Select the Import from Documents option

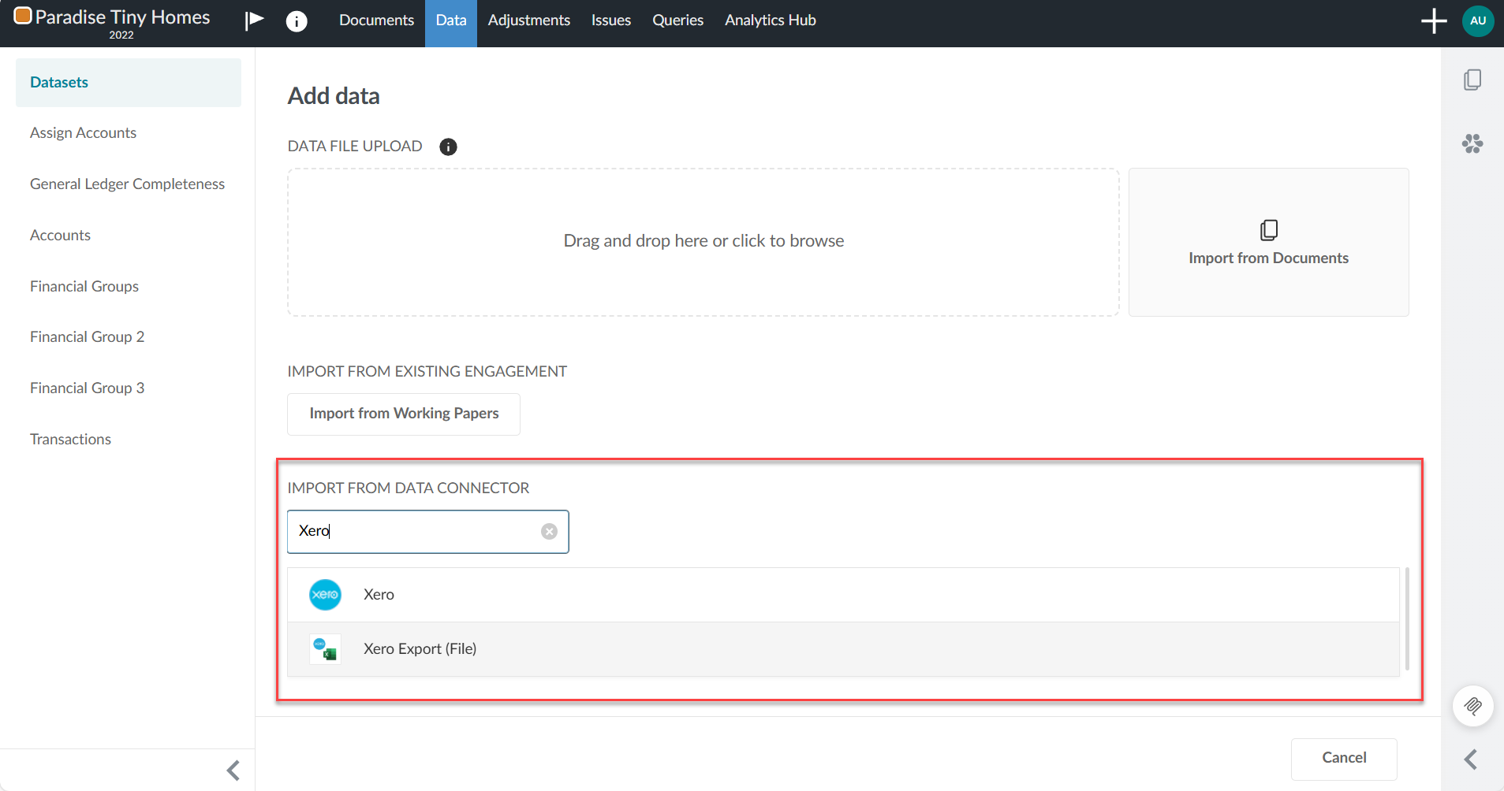click(x=1268, y=242)
